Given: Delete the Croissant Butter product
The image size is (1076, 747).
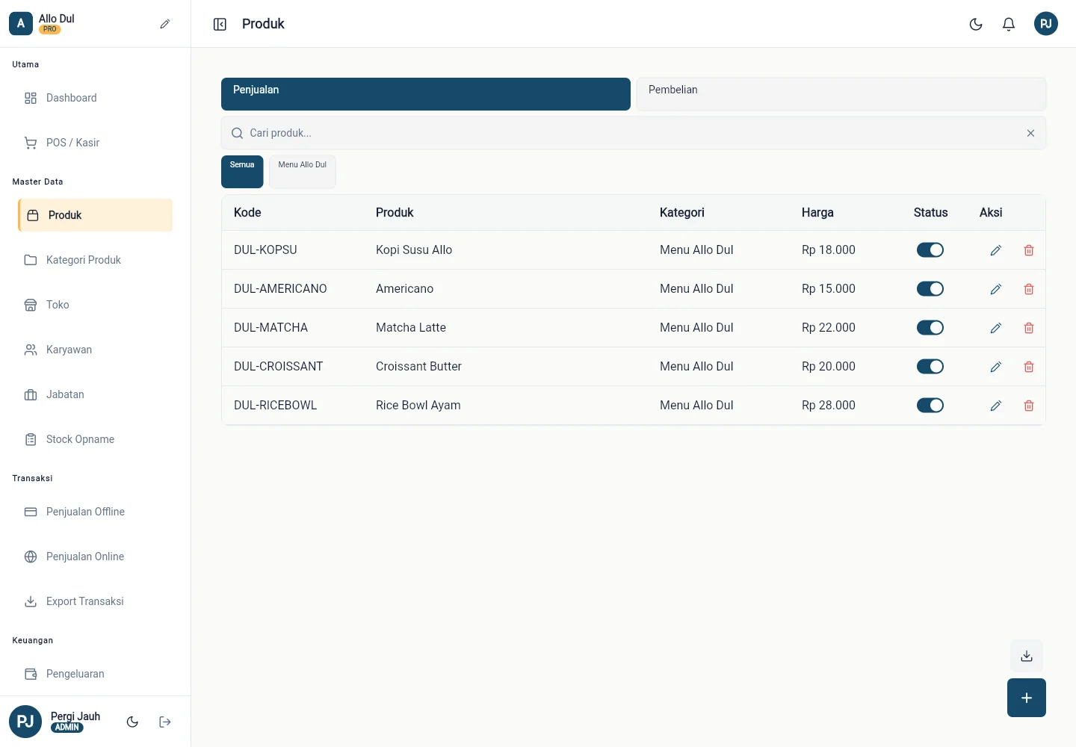Looking at the screenshot, I should click(1029, 367).
